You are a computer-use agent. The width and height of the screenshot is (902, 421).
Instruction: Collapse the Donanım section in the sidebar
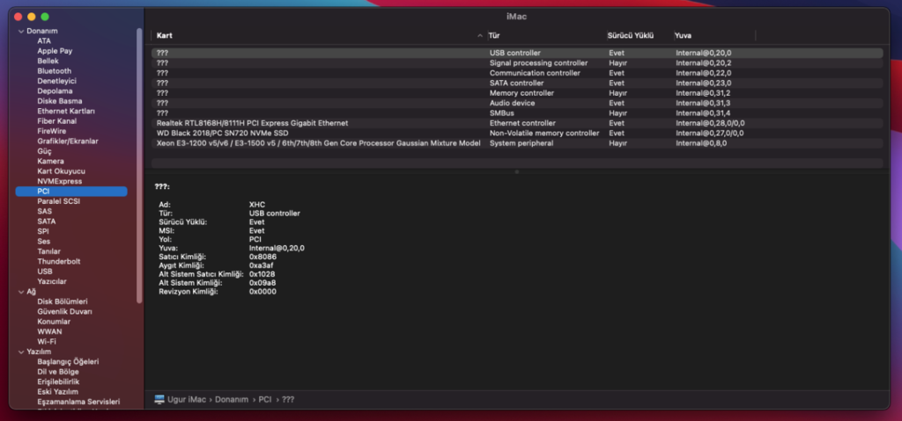tap(20, 31)
